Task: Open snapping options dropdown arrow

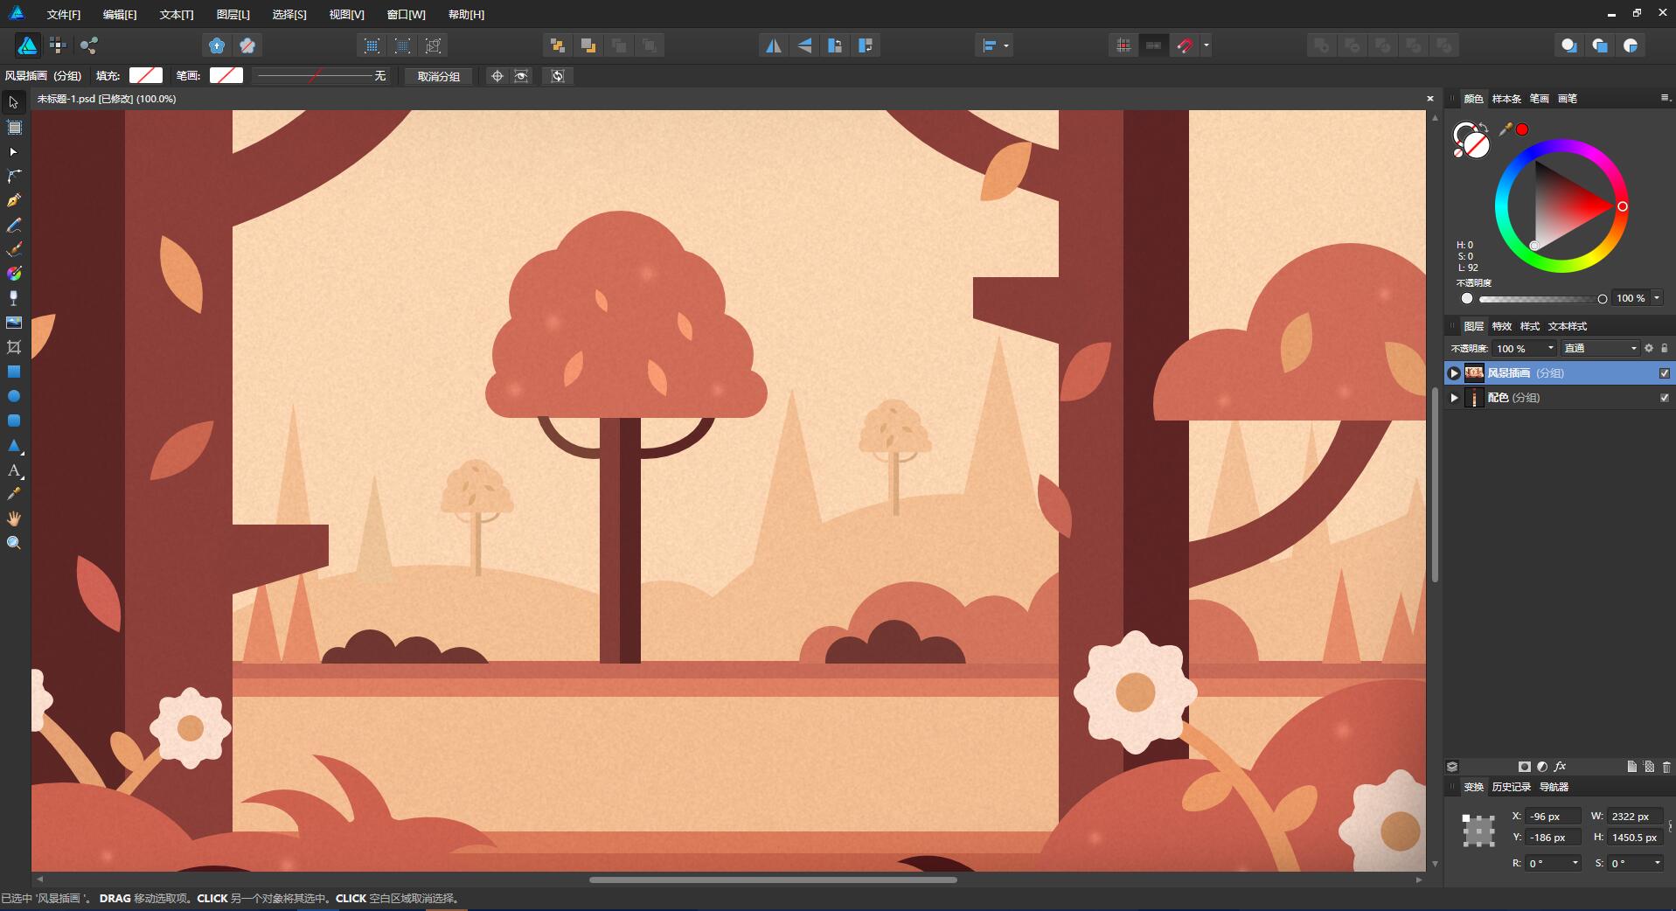Action: click(1207, 45)
